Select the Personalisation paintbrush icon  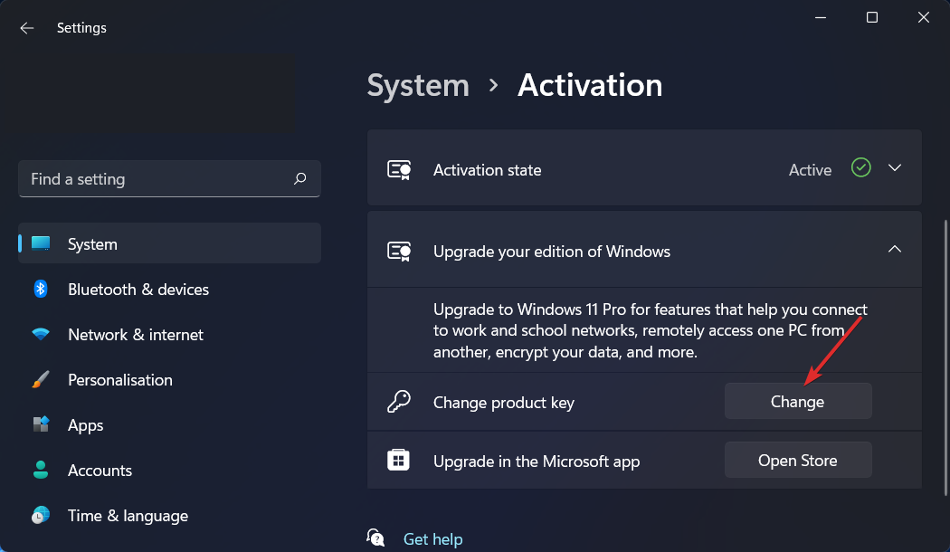pyautogui.click(x=41, y=379)
